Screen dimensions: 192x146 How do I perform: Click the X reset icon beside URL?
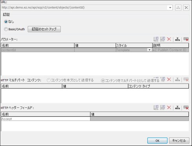pos(186,7)
